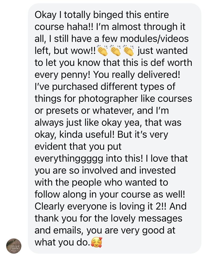Click the last clapping hands emoji
The image size is (213, 258).
pyautogui.click(x=129, y=50)
